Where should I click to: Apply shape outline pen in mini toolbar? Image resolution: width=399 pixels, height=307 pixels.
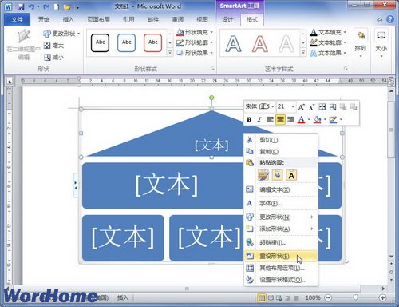click(x=333, y=119)
